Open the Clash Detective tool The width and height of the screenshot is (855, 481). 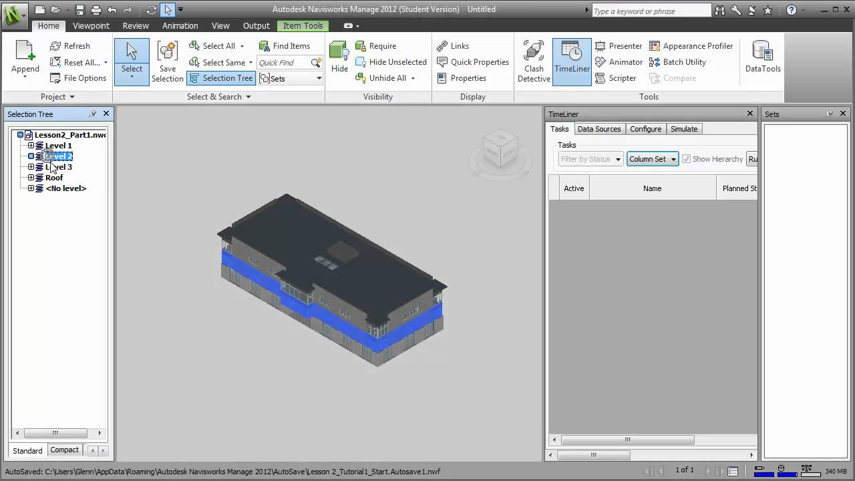coord(534,61)
